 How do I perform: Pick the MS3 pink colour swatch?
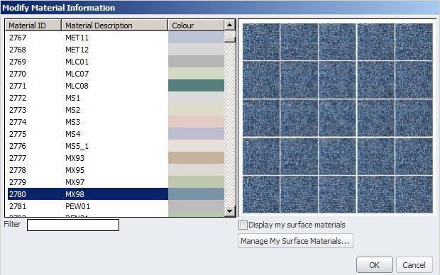(196, 122)
